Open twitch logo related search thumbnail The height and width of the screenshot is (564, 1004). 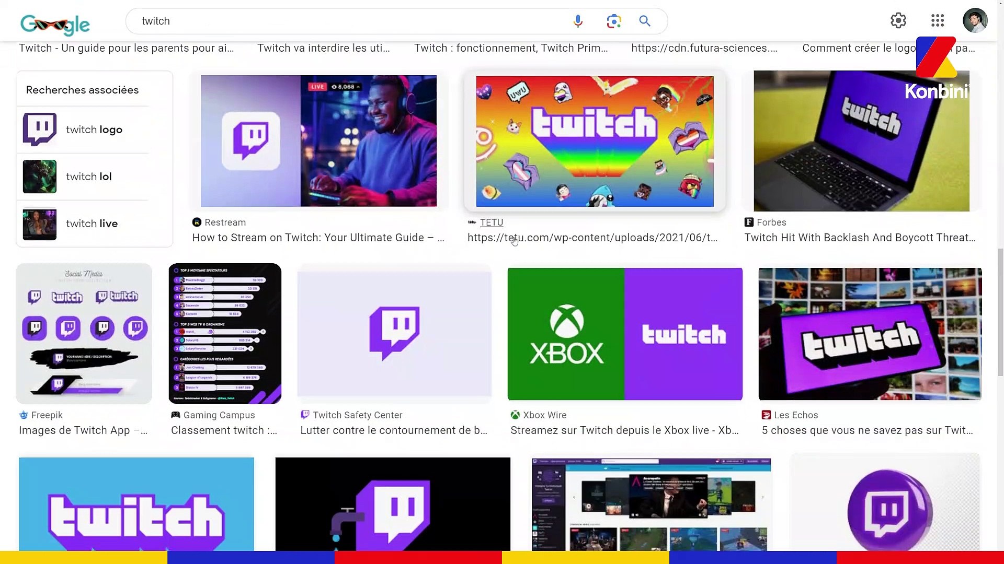click(x=40, y=130)
